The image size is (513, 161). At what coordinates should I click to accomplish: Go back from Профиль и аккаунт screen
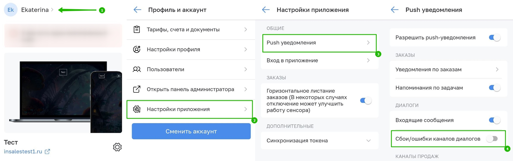point(137,10)
